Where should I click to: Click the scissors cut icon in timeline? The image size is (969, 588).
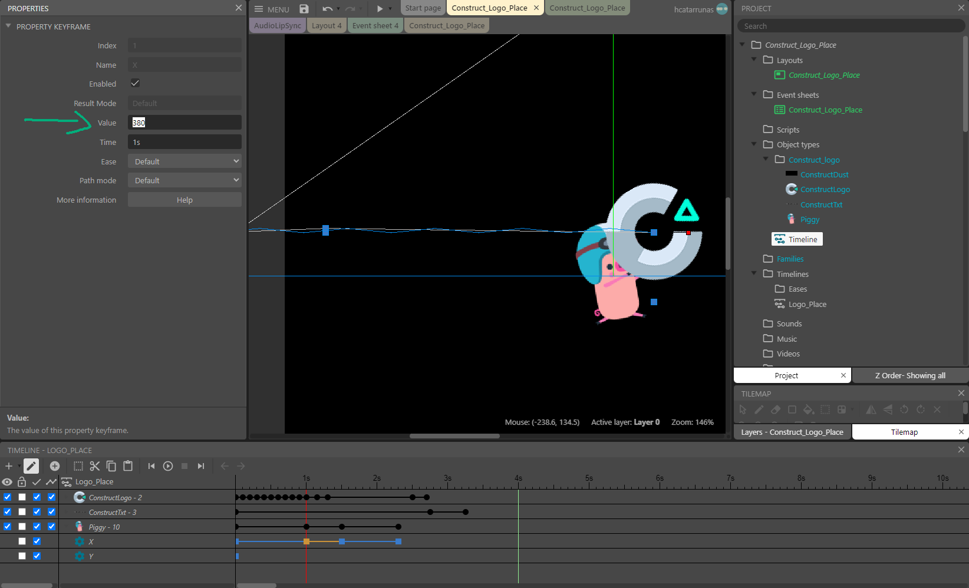point(95,466)
